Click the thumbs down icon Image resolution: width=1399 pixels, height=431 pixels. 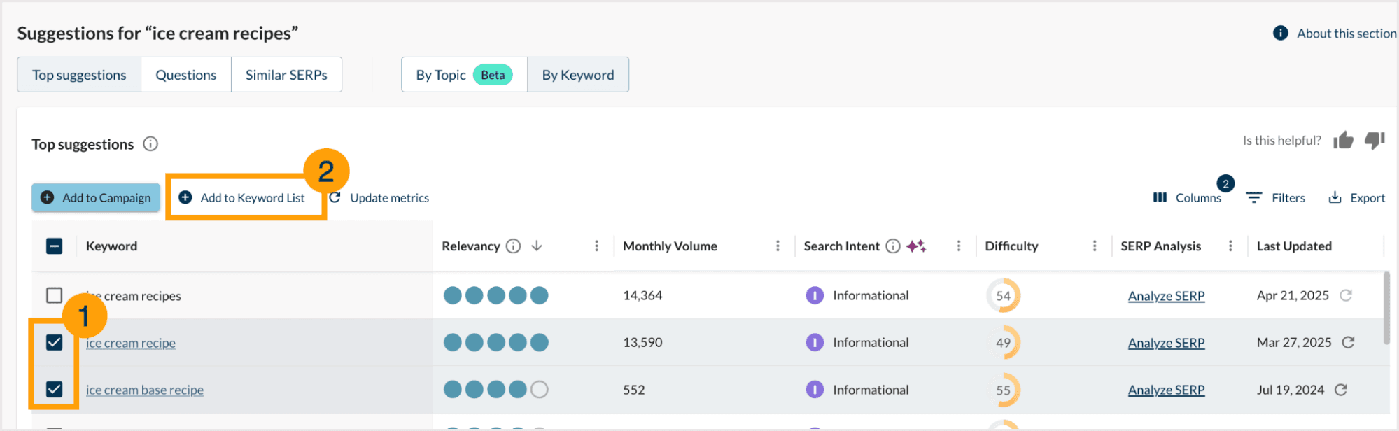point(1374,141)
